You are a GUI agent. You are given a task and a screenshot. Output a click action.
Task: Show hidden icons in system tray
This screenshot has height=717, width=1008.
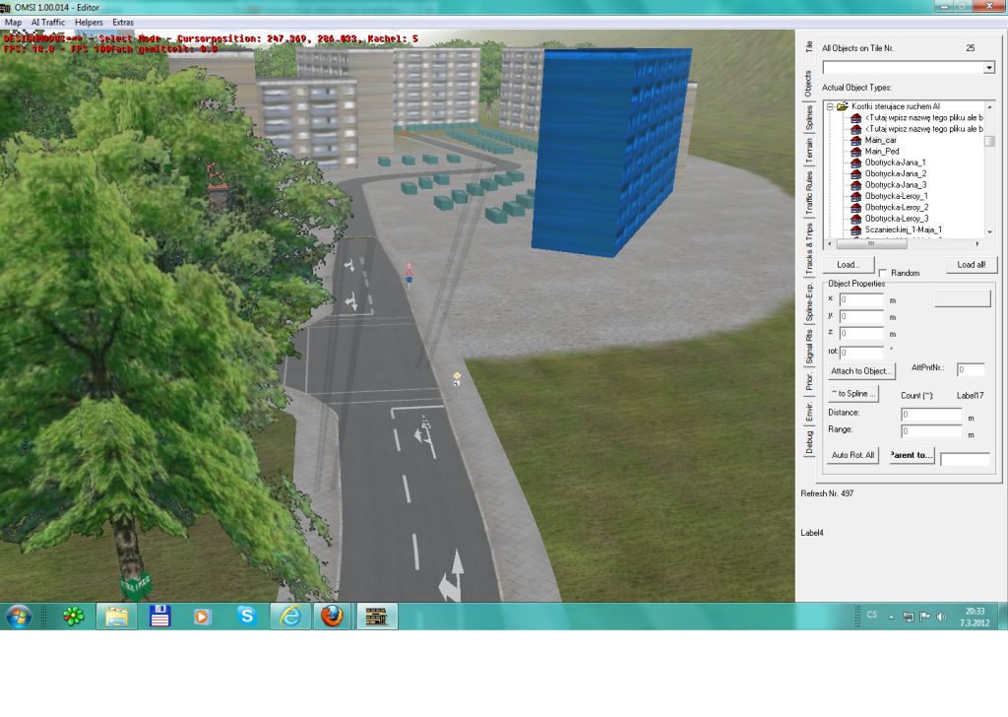892,617
